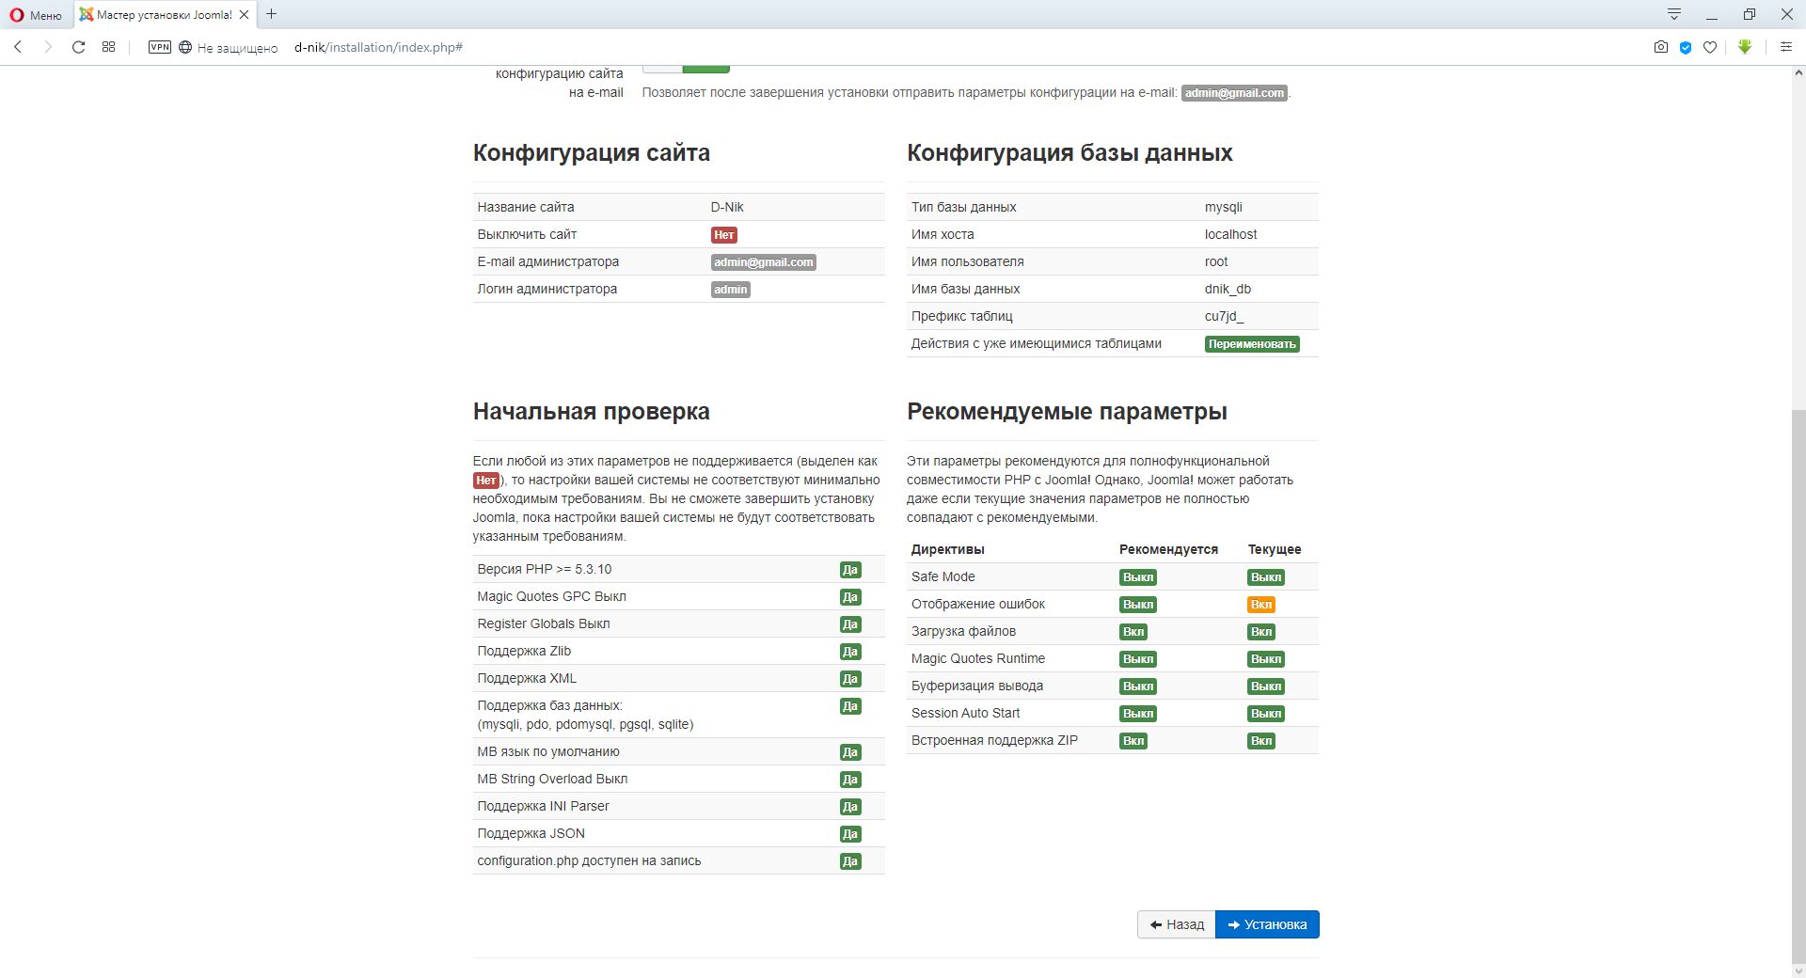Screen dimensions: 1806x978
Task: Click the Текущее column header
Action: click(x=1275, y=549)
